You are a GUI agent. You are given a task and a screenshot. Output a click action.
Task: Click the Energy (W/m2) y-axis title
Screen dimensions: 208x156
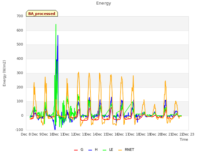pyautogui.click(x=4, y=73)
